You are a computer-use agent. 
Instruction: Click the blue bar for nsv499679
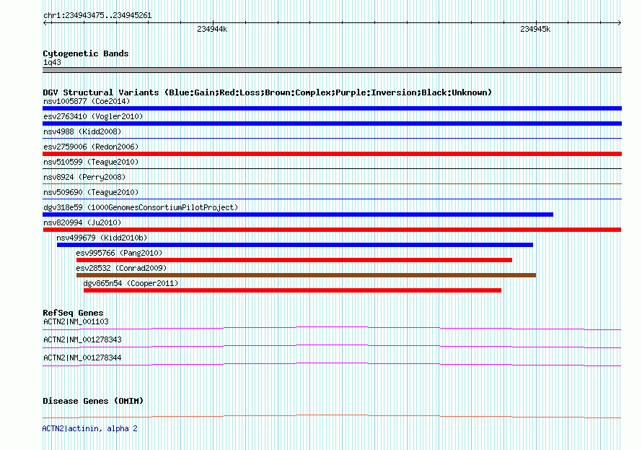coord(295,245)
